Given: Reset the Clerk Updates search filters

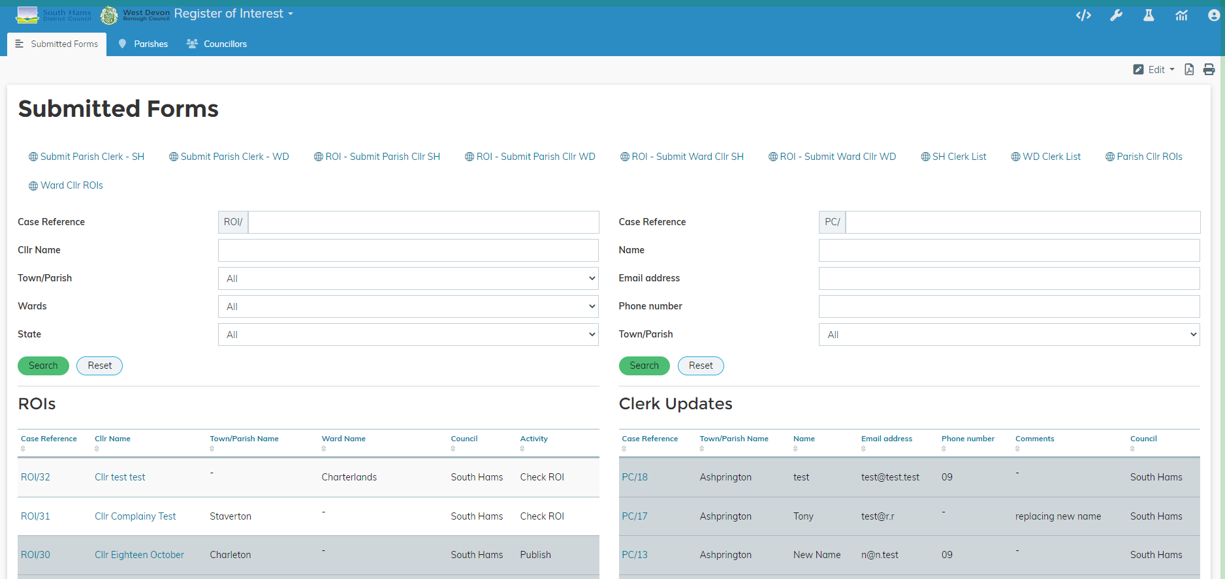Looking at the screenshot, I should pyautogui.click(x=700, y=366).
